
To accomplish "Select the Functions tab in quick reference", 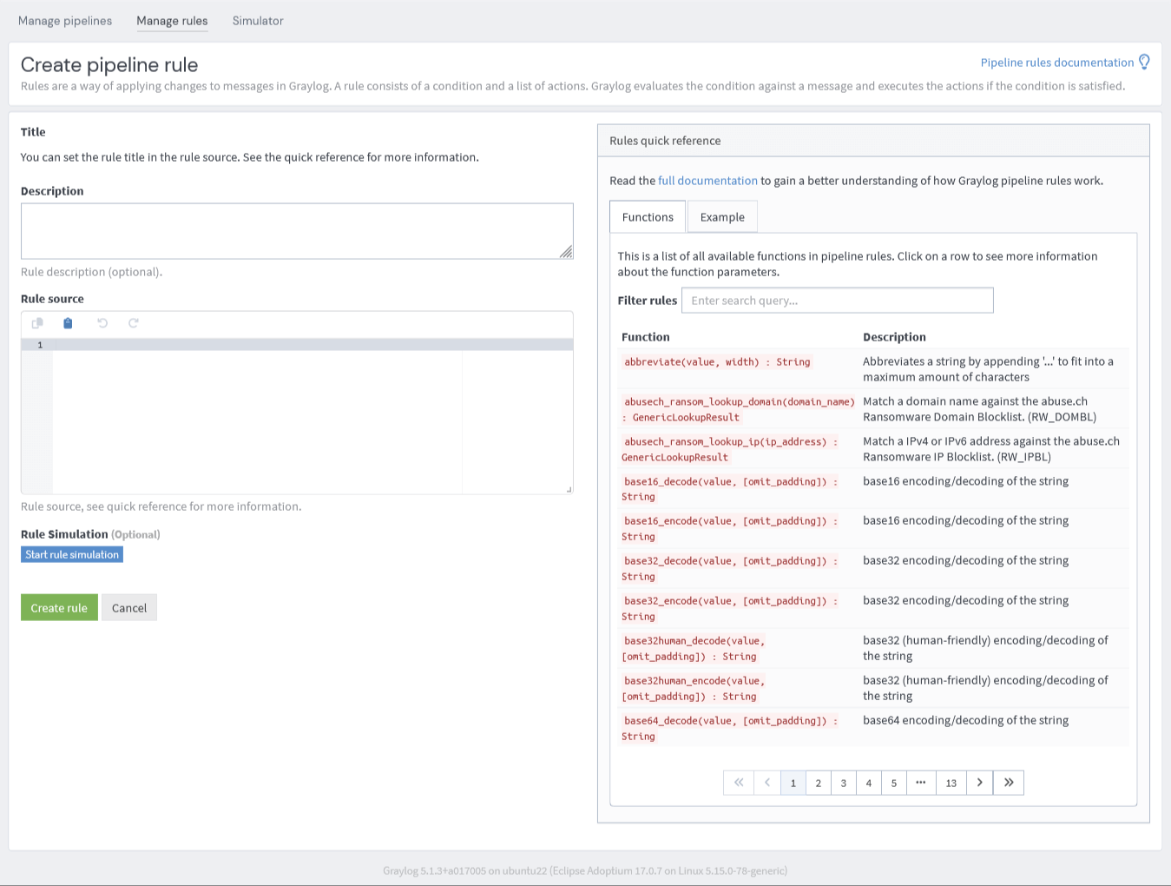I will tap(648, 217).
